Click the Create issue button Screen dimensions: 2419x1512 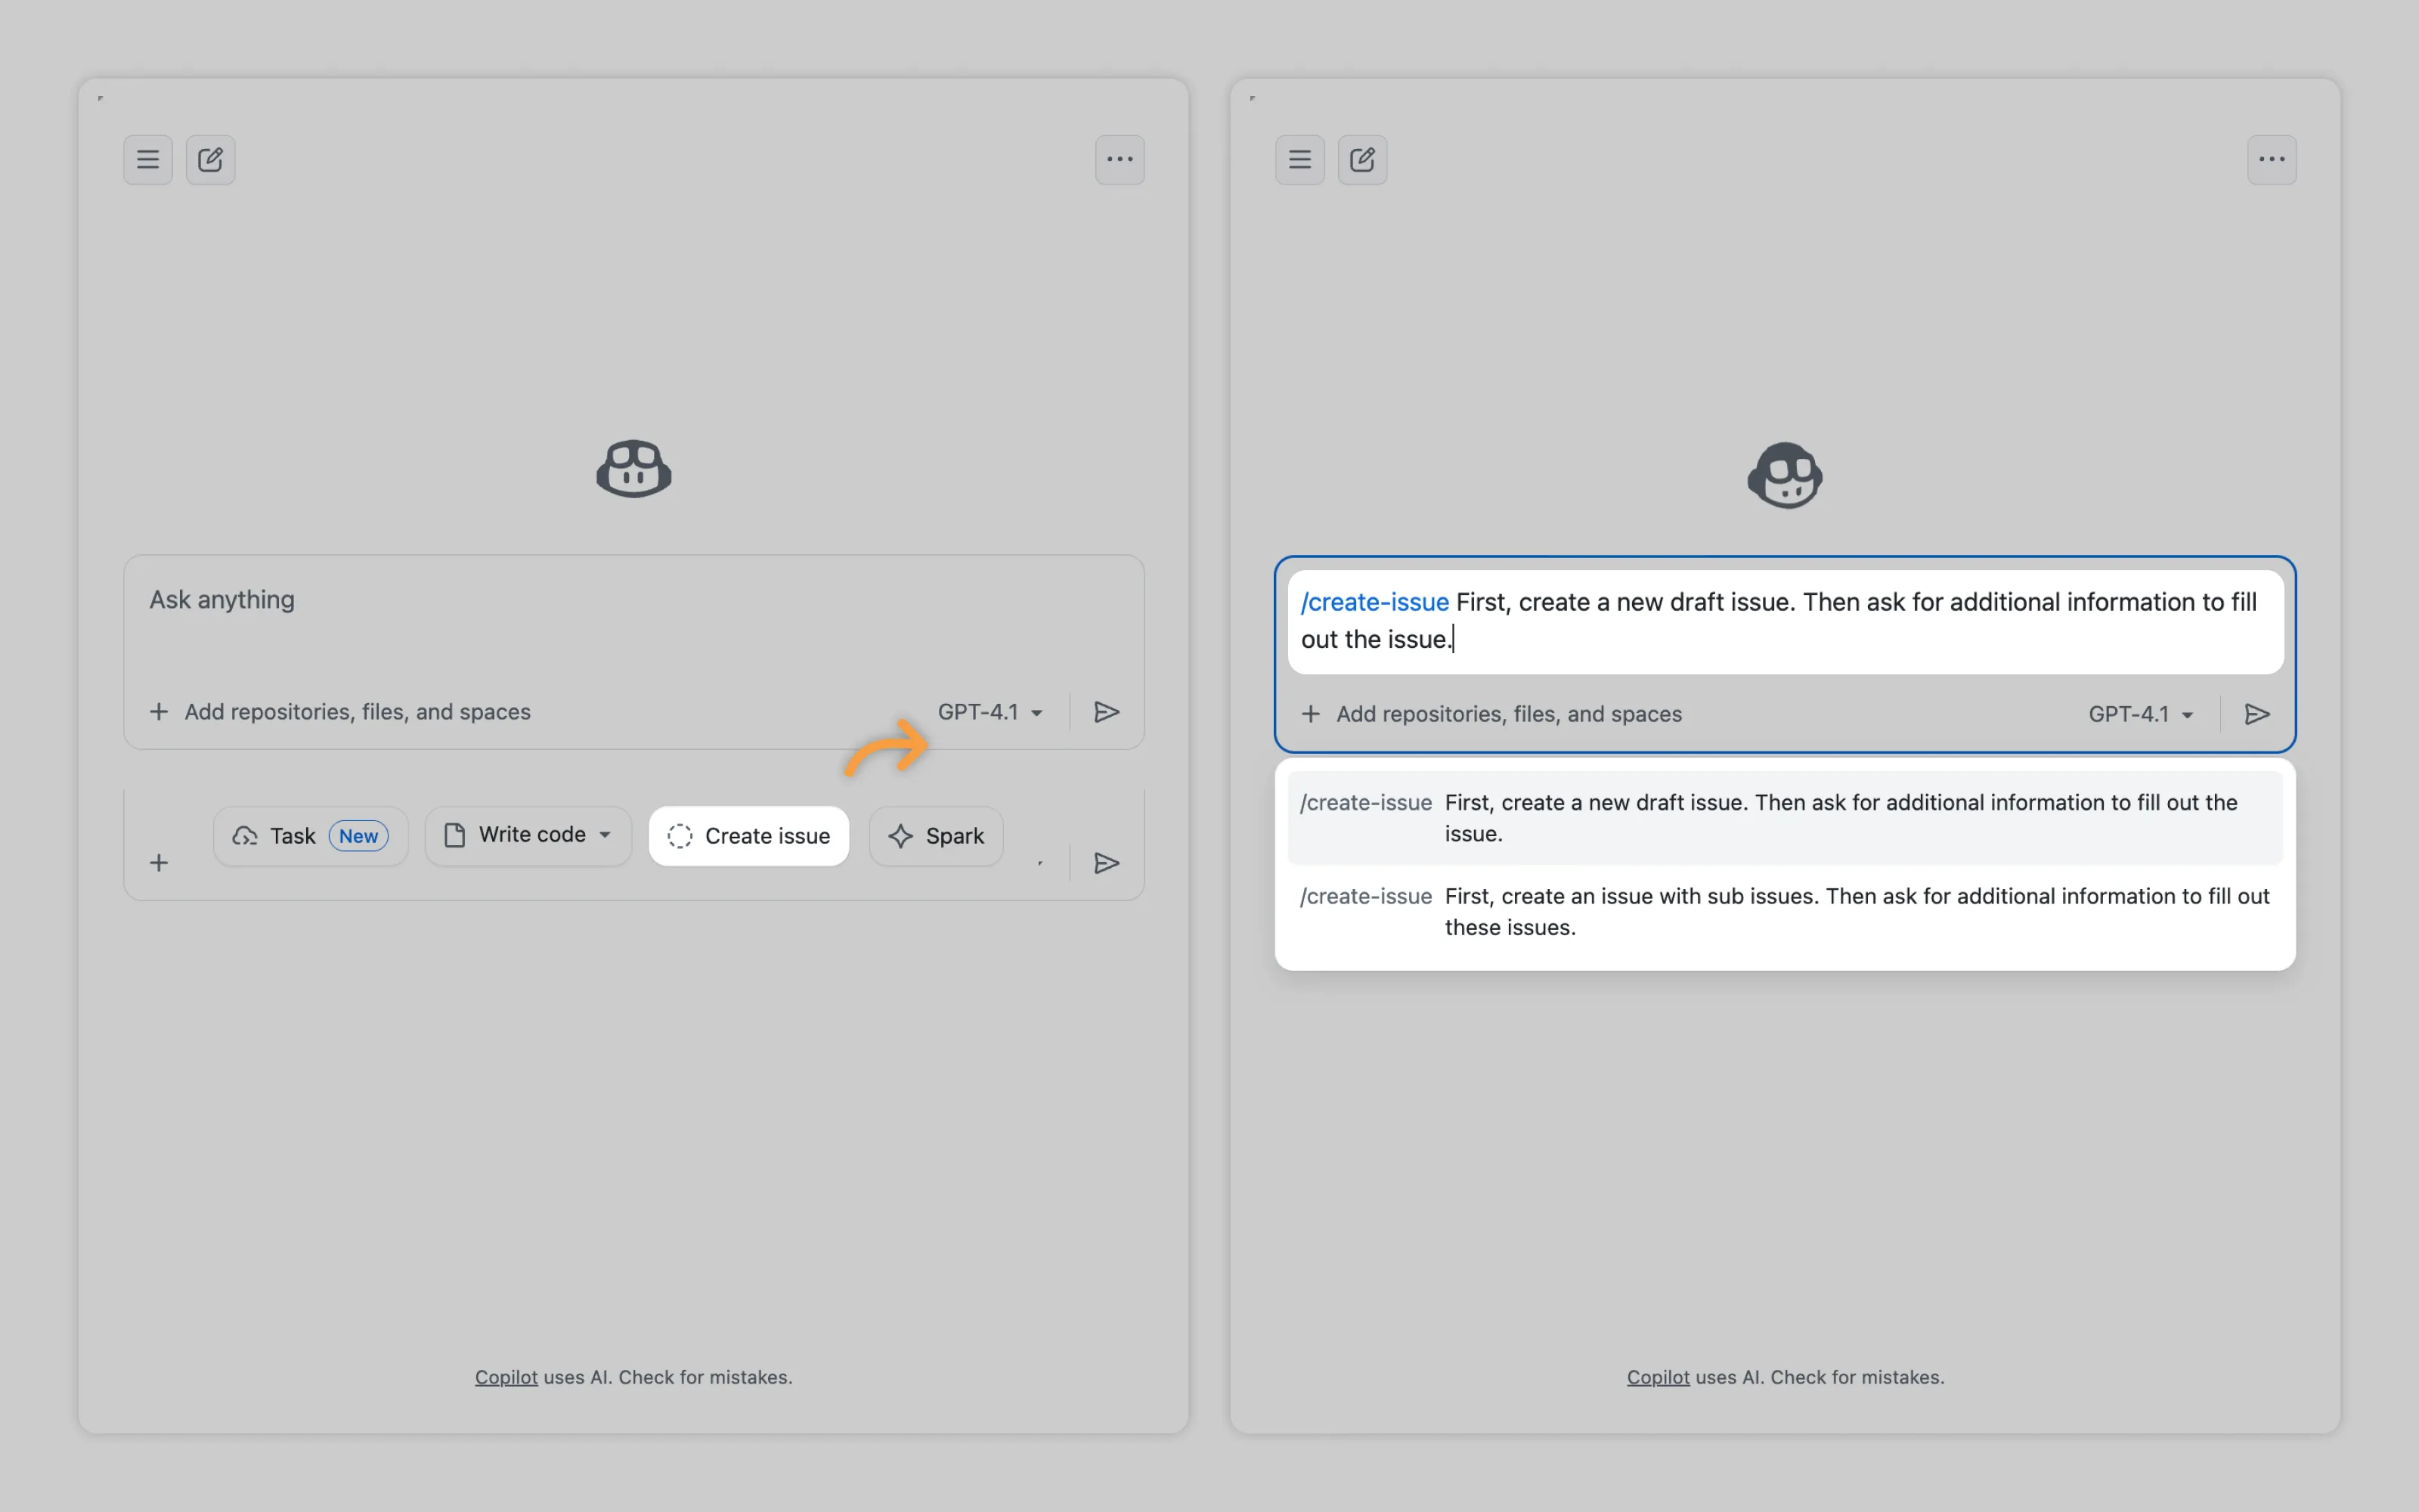pyautogui.click(x=748, y=836)
